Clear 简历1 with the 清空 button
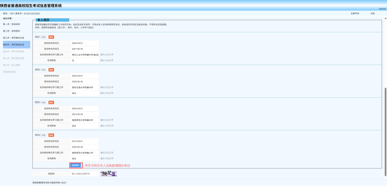Screen dimensions: 387x186 coord(44,37)
